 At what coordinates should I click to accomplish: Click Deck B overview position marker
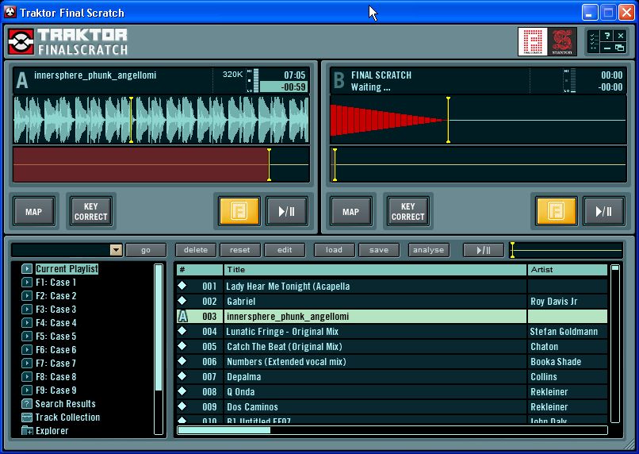click(335, 165)
